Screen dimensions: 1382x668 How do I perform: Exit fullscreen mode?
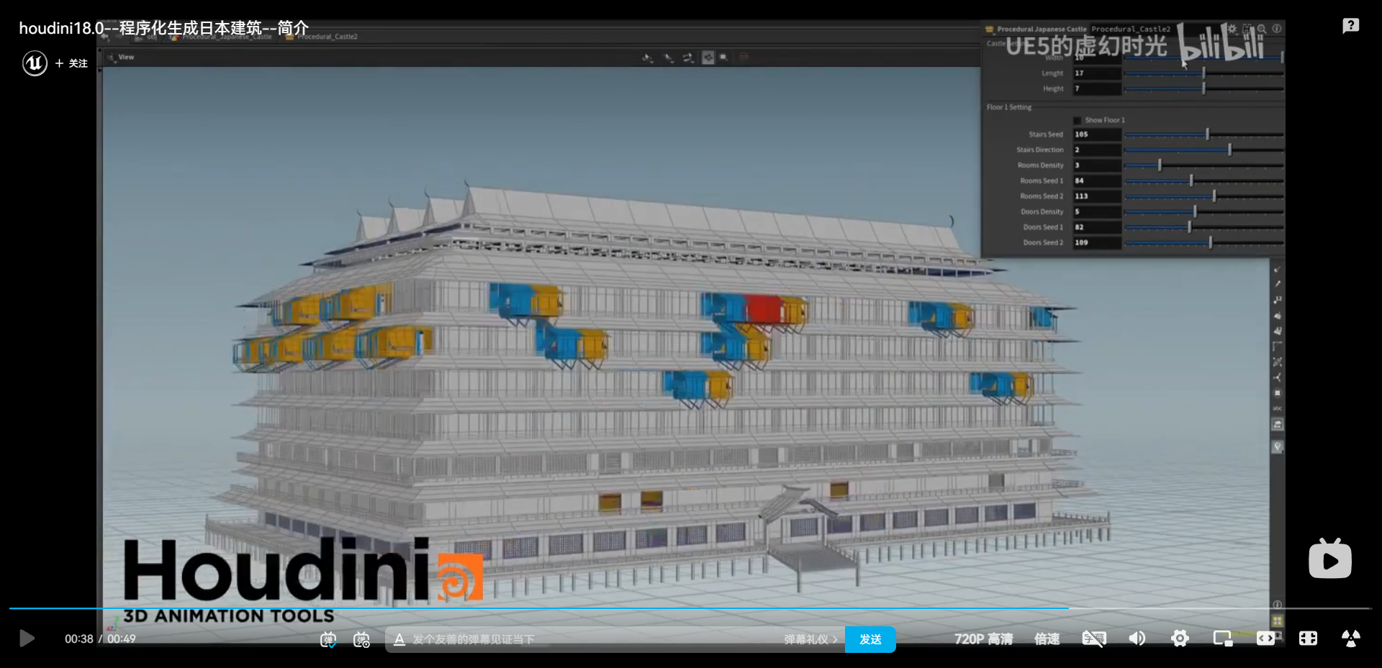click(x=1351, y=639)
